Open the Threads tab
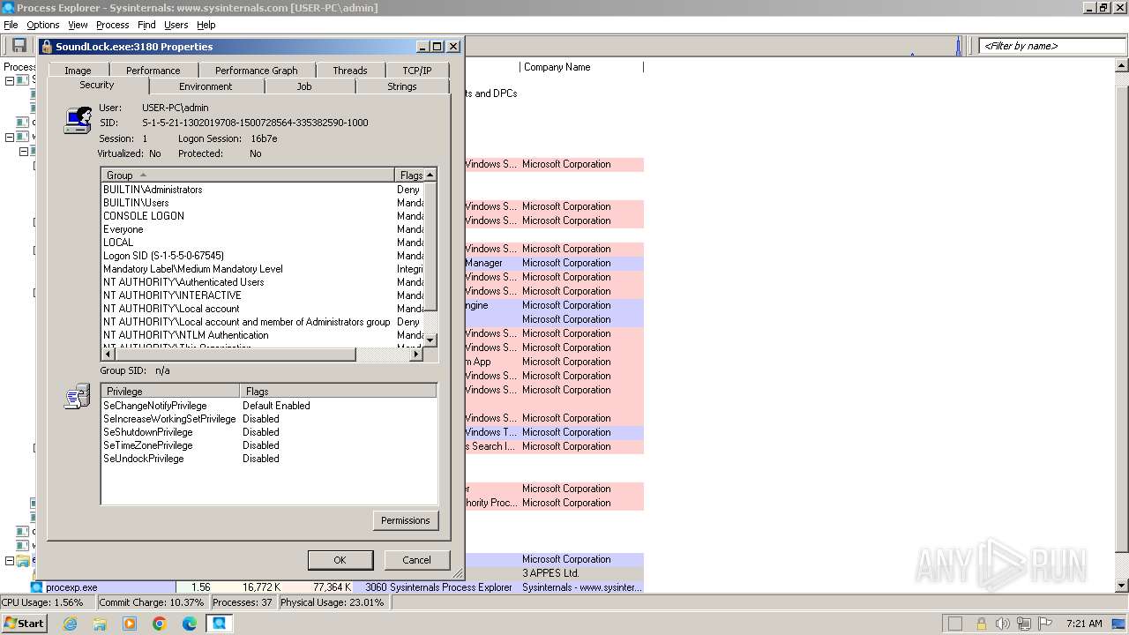 tap(350, 71)
